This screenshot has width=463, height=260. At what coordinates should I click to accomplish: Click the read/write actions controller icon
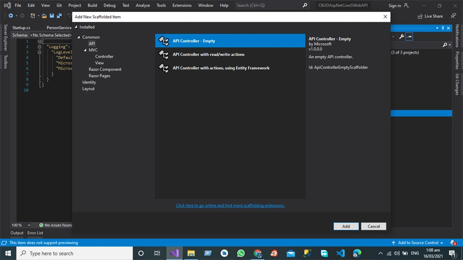[x=164, y=54]
